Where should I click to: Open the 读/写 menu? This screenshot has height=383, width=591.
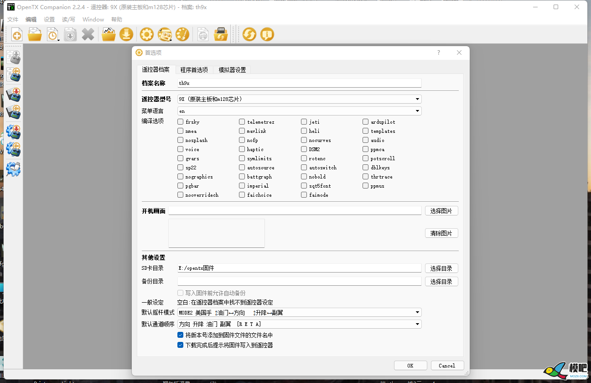[68, 19]
